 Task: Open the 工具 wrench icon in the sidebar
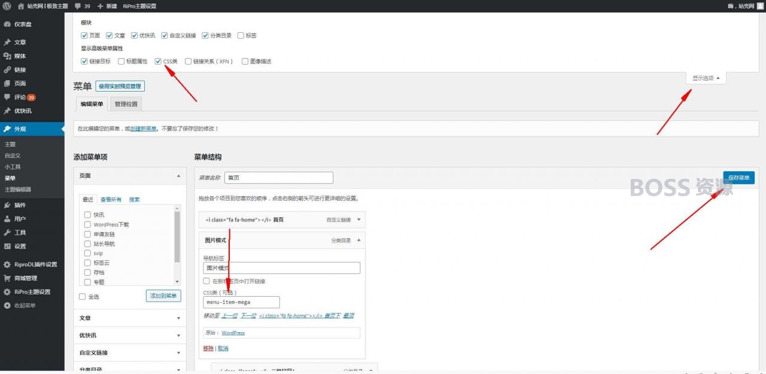tap(7, 232)
